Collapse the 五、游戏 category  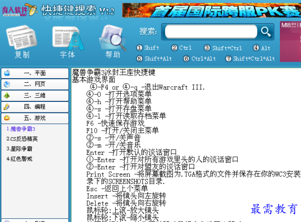35,118
